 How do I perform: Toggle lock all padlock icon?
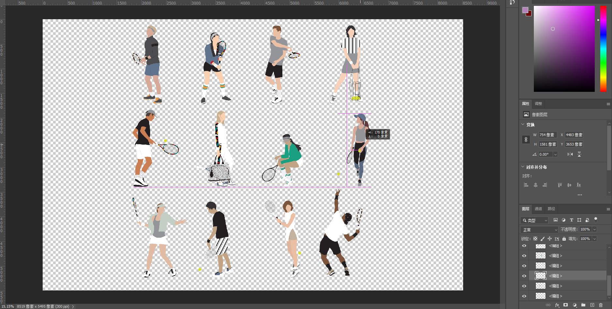click(564, 239)
